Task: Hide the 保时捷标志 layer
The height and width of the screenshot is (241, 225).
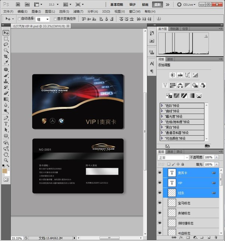Action: coord(160,223)
